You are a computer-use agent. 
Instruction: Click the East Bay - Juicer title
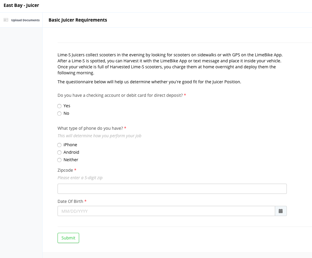(21, 5)
